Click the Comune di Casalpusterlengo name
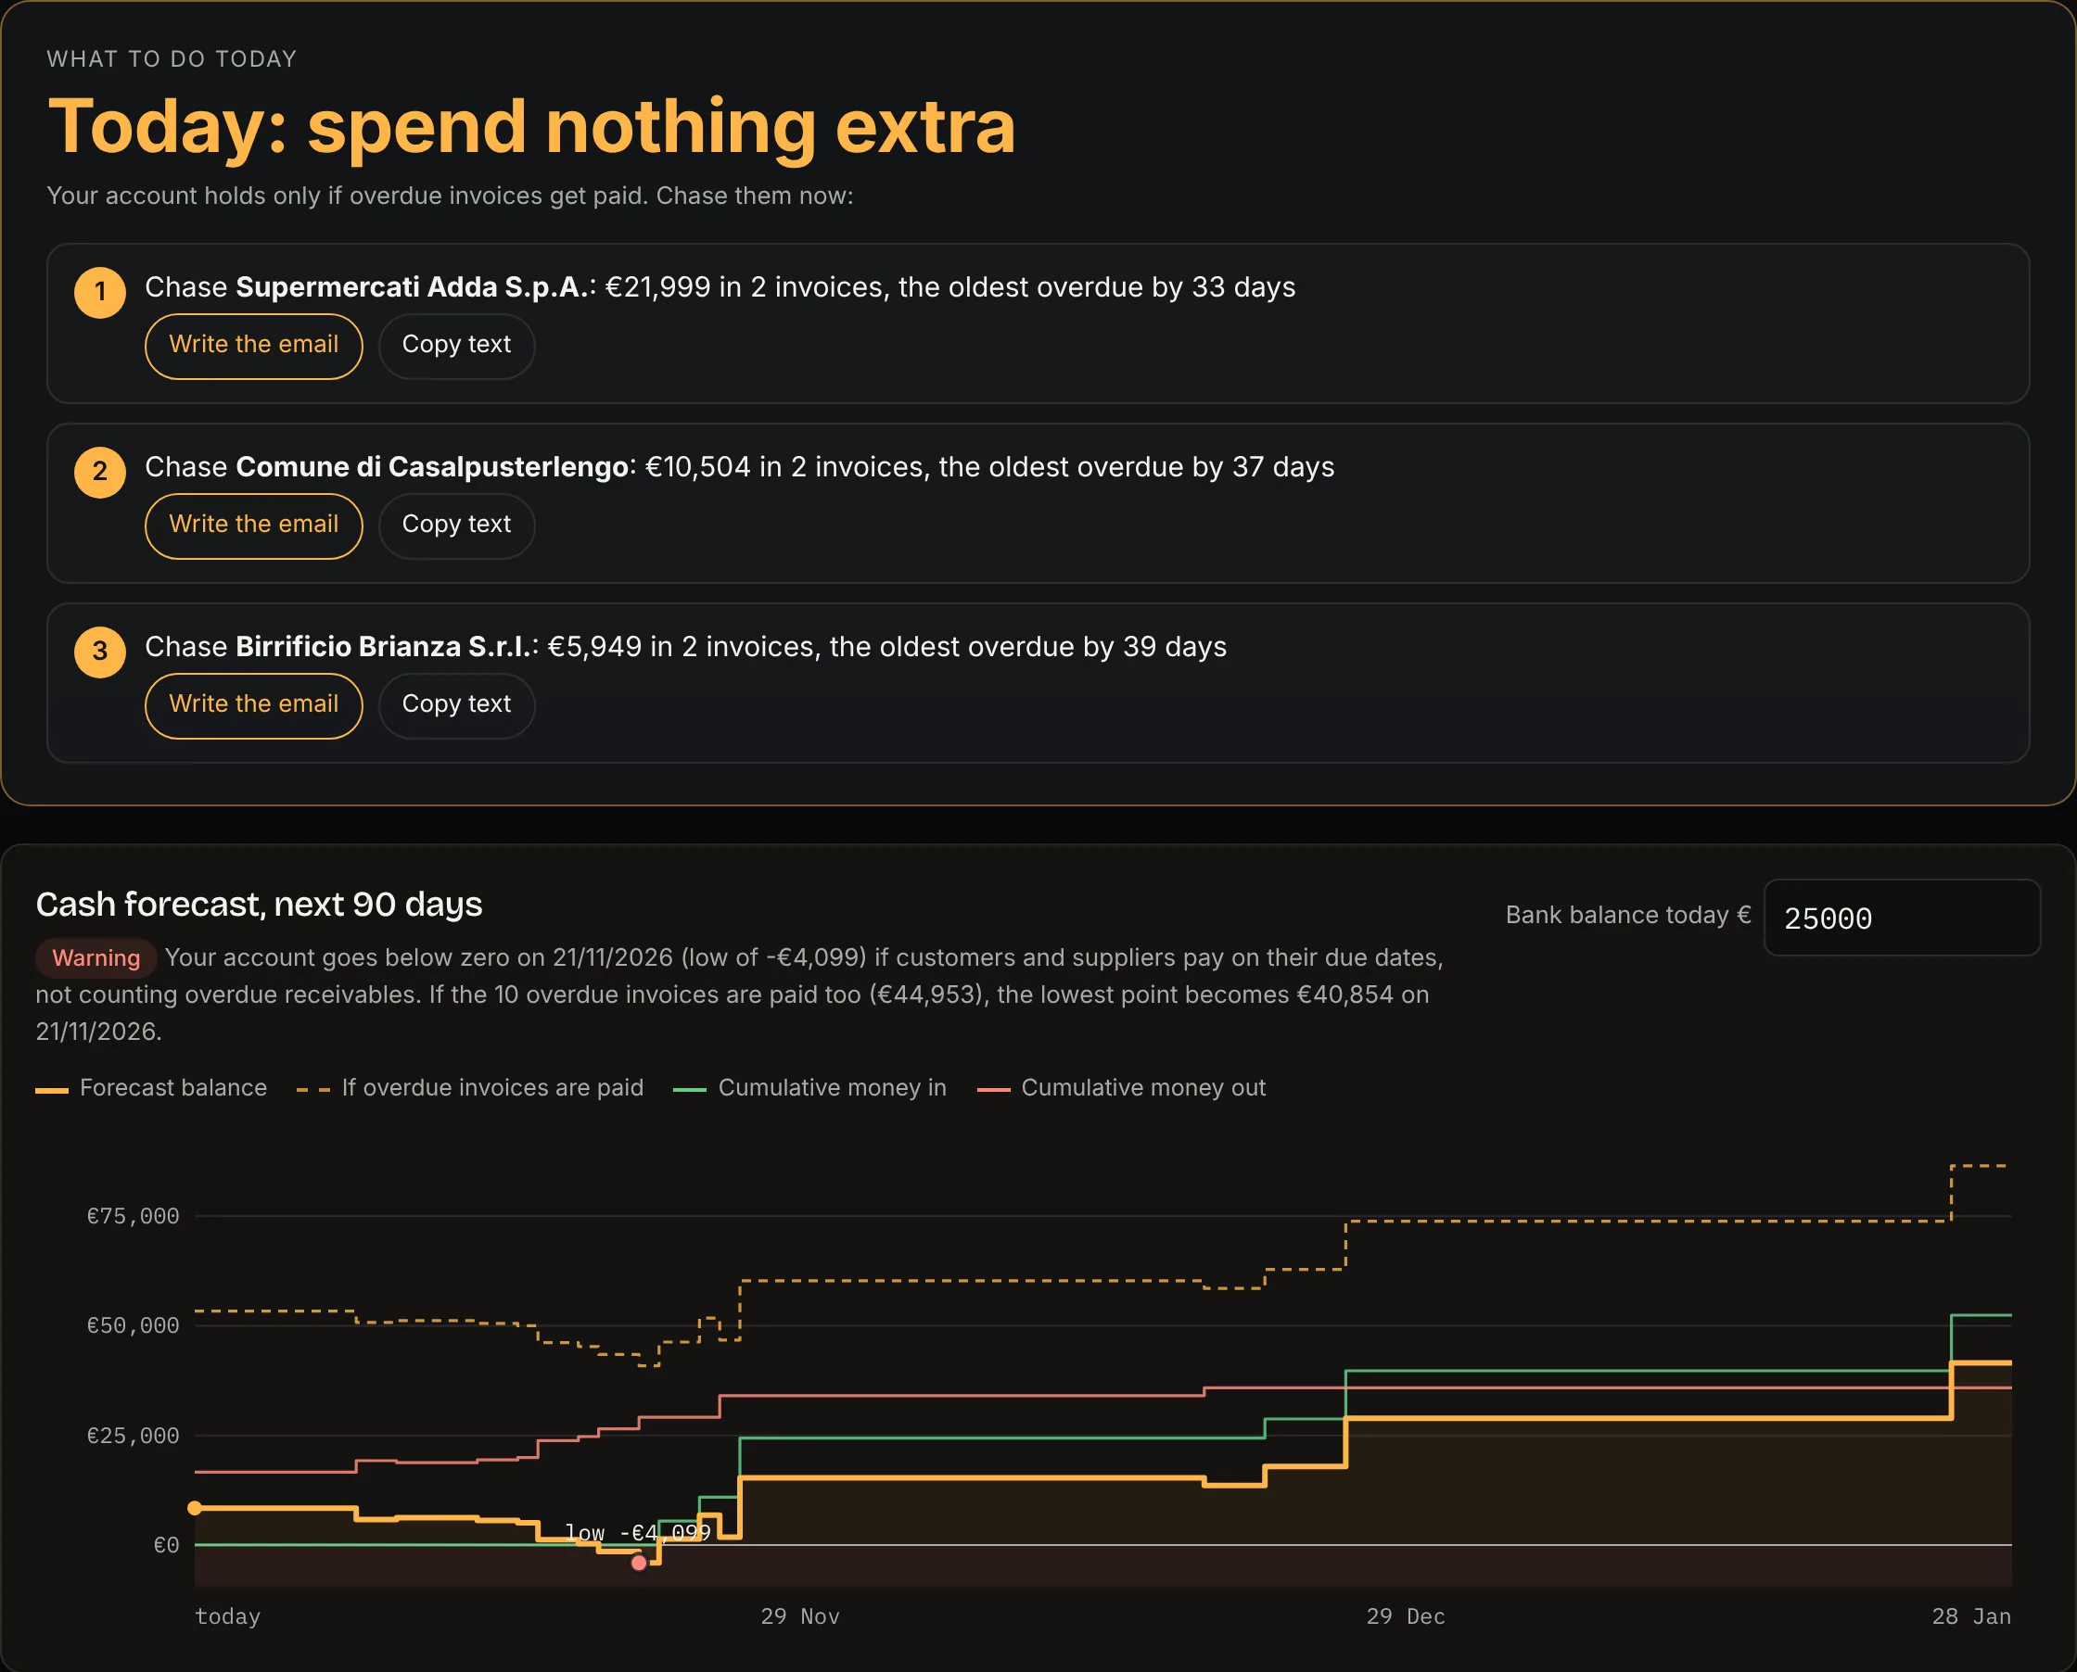The width and height of the screenshot is (2077, 1672). tap(432, 467)
